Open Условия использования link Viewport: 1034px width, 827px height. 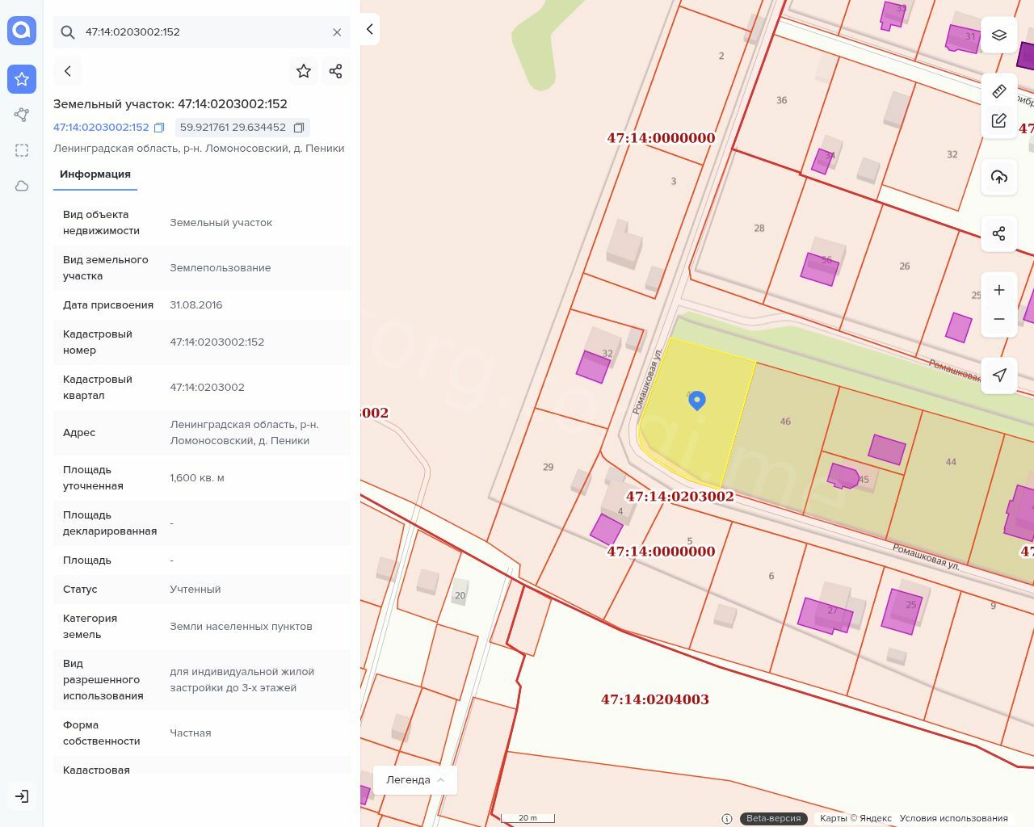pyautogui.click(x=953, y=818)
